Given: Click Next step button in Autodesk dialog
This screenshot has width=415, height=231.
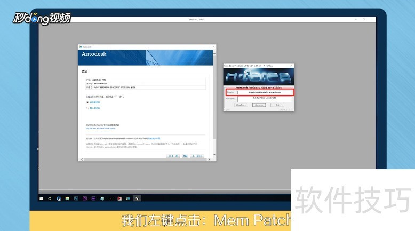Looking at the screenshot, I should (x=197, y=156).
